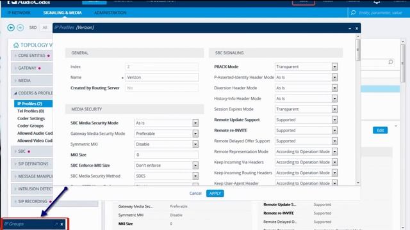Expand Intrusion Detection section

tap(31, 189)
